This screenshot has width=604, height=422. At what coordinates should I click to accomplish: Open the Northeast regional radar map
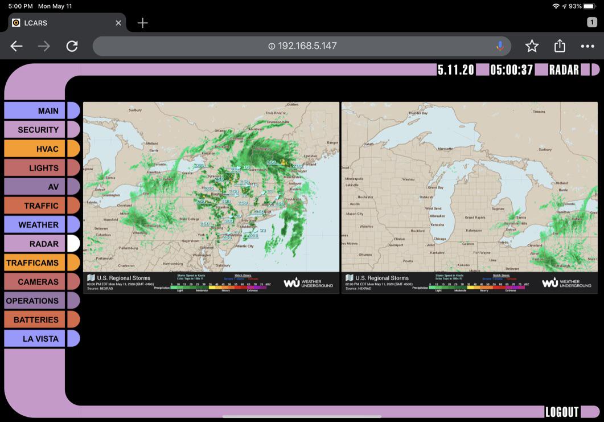(x=211, y=187)
